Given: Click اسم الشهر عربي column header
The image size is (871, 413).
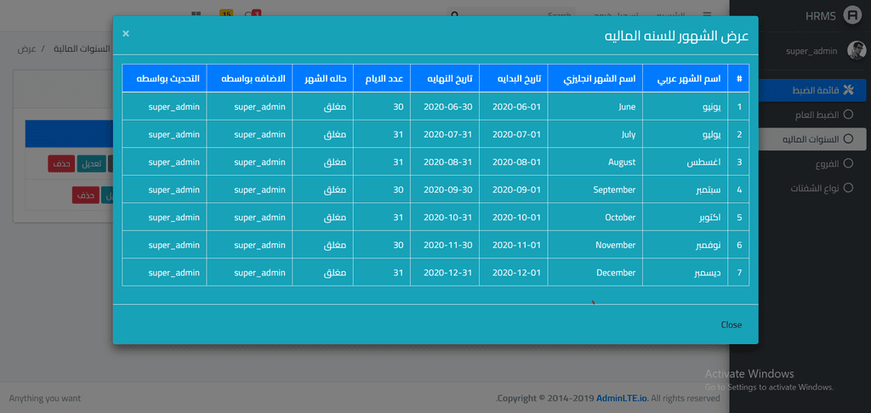Looking at the screenshot, I should (685, 78).
